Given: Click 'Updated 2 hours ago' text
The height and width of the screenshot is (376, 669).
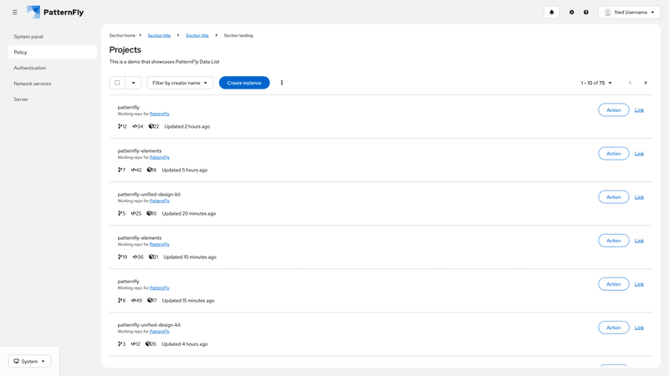Looking at the screenshot, I should [186, 126].
